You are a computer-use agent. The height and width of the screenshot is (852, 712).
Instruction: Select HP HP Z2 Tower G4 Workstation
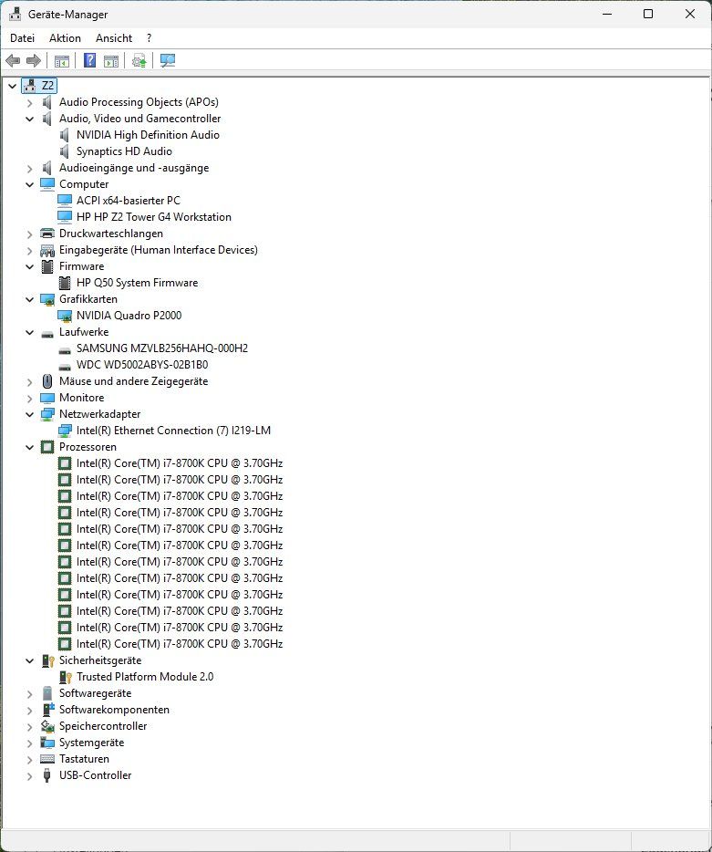154,217
